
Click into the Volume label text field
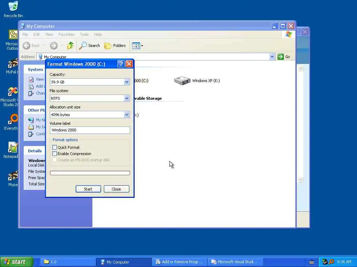point(90,130)
